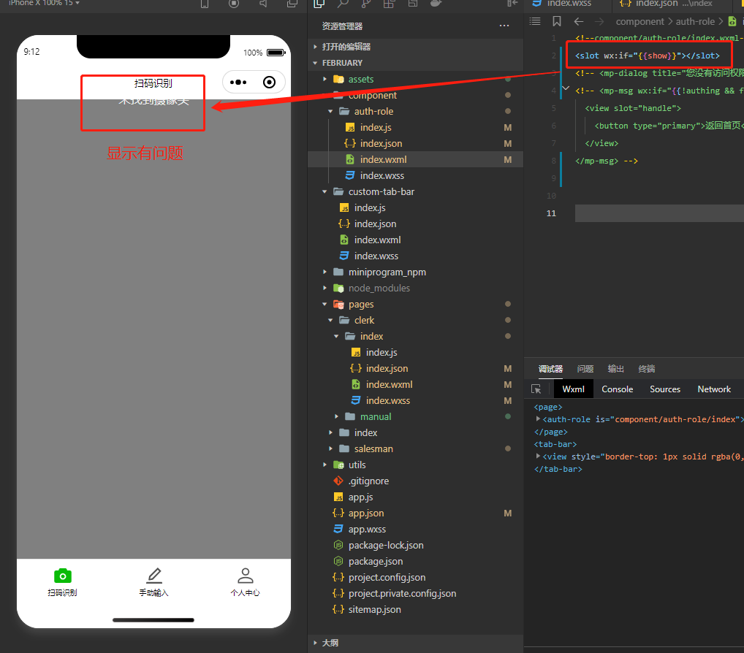Open the app.json file
The width and height of the screenshot is (744, 653).
point(366,513)
